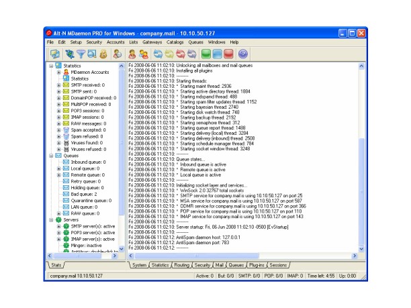Click the user with globe toolbar icon
The width and height of the screenshot is (411, 308).
tap(117, 54)
